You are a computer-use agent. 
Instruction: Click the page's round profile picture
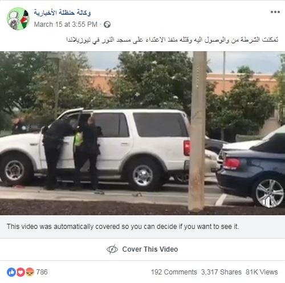18,19
